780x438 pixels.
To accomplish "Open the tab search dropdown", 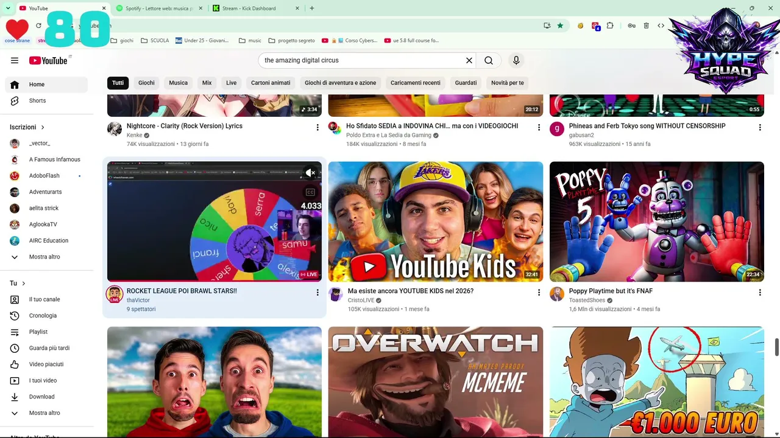I will (8, 8).
